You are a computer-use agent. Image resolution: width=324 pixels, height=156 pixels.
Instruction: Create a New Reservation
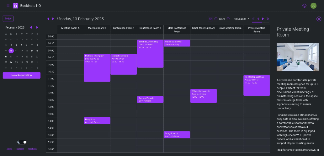tap(22, 75)
